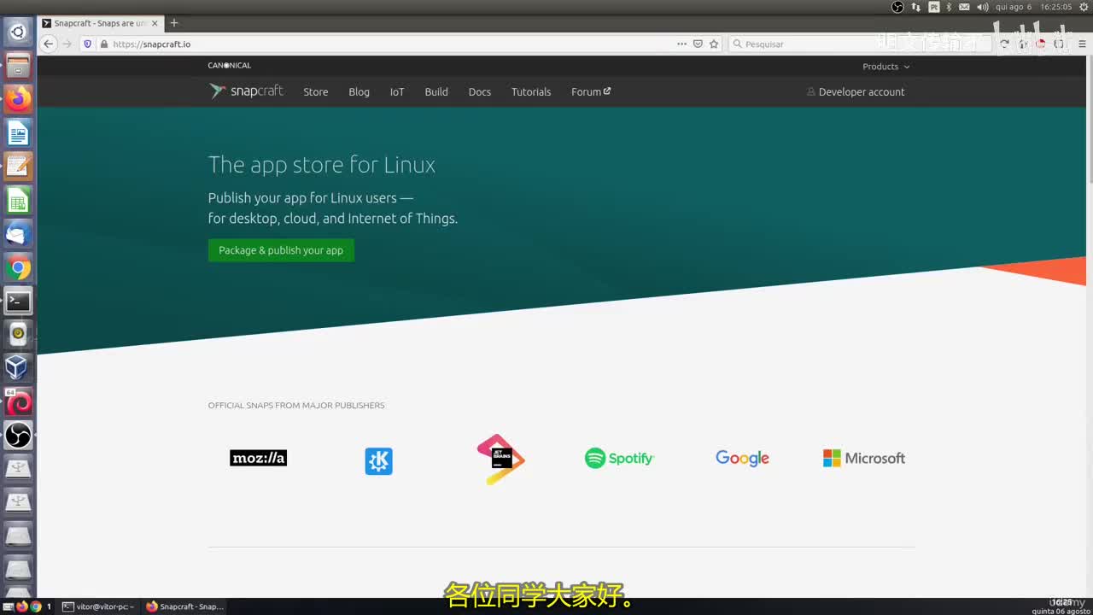
Task: Click the Canonical logo link
Action: [x=230, y=66]
